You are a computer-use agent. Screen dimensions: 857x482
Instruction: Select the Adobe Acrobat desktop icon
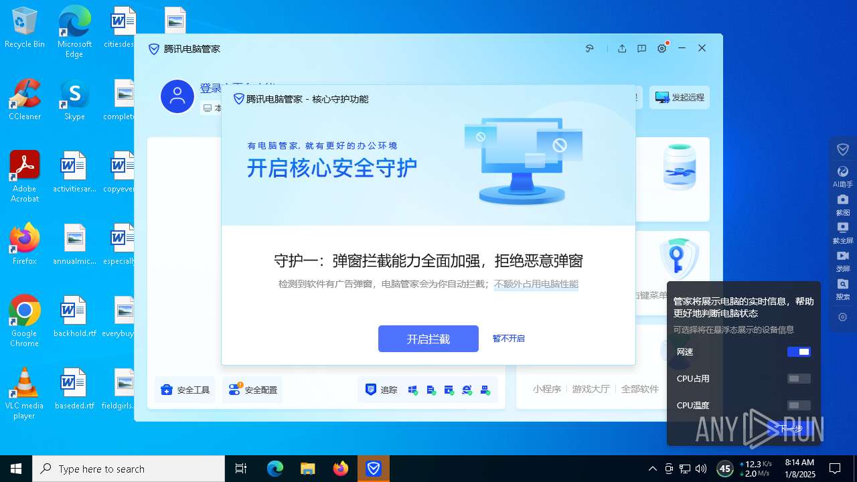coord(25,177)
